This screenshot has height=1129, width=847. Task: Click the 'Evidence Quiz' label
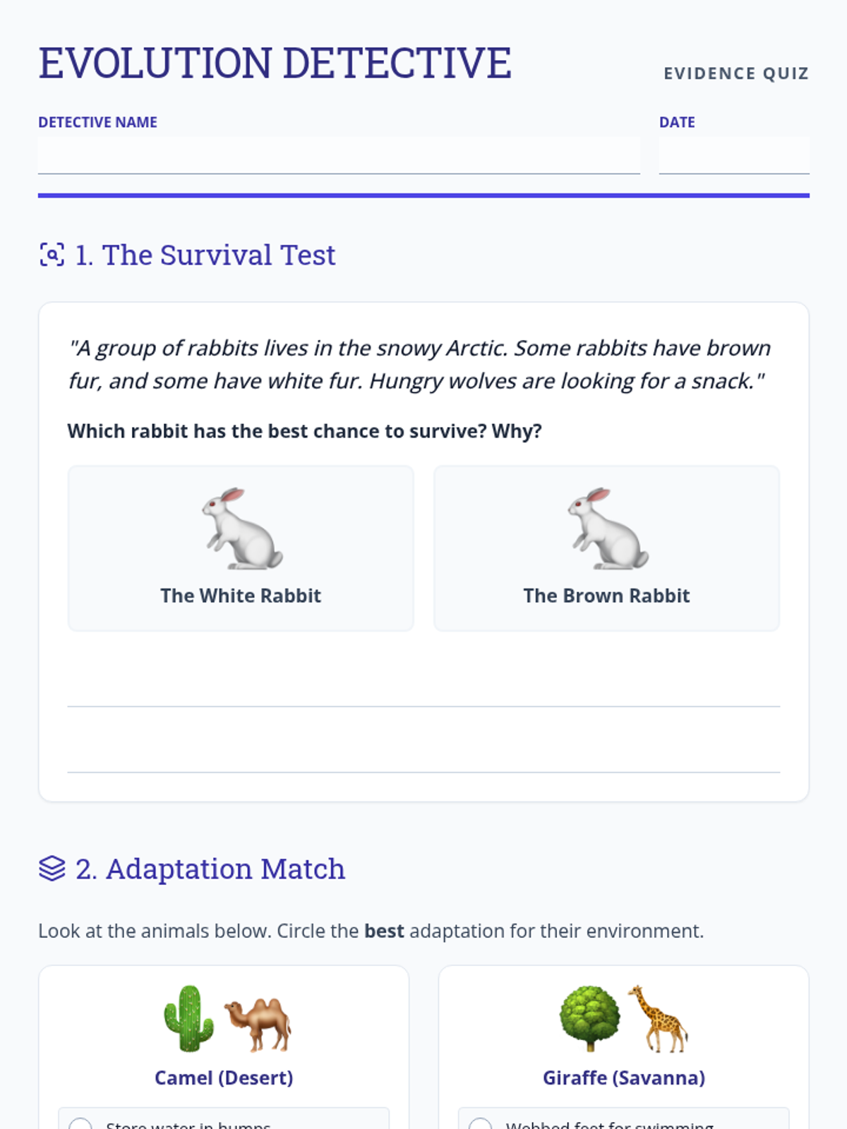pos(735,73)
